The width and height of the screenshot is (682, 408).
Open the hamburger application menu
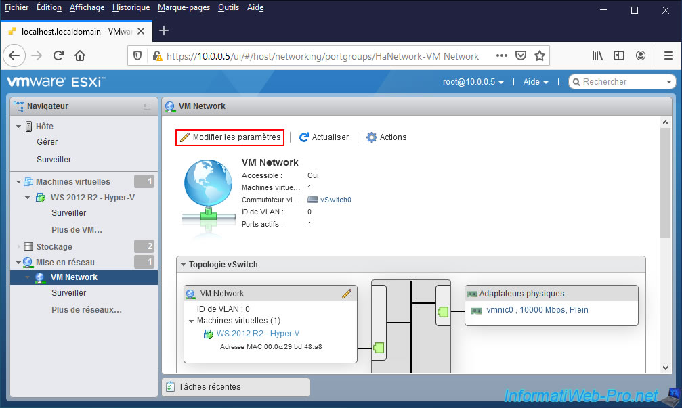coord(668,55)
